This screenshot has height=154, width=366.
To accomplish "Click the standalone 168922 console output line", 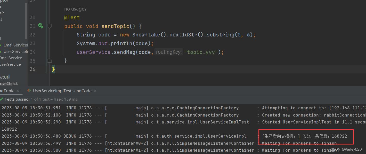I will click(9, 129).
